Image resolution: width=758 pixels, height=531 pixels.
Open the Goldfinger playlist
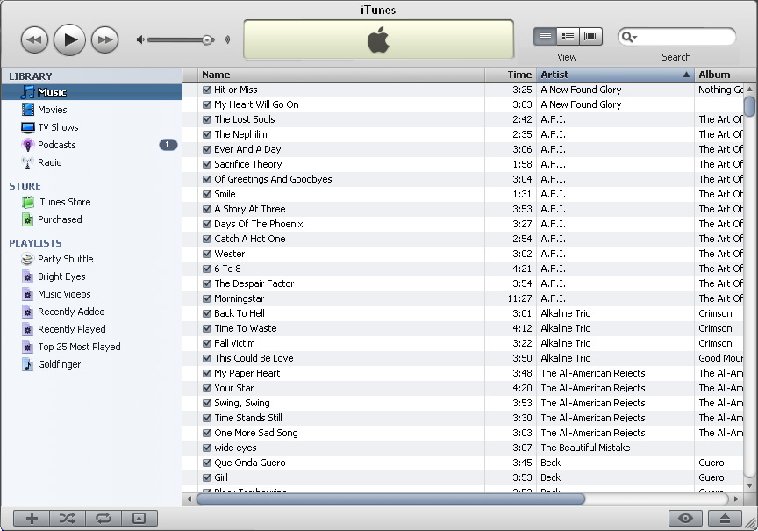59,364
